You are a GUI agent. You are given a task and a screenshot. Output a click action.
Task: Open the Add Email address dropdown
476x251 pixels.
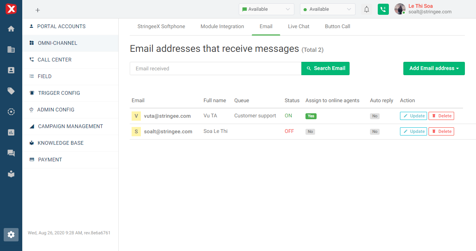434,68
